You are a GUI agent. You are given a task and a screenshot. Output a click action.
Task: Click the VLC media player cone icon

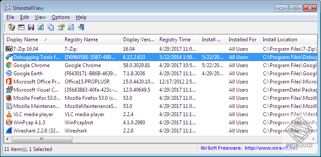[x=9, y=114]
